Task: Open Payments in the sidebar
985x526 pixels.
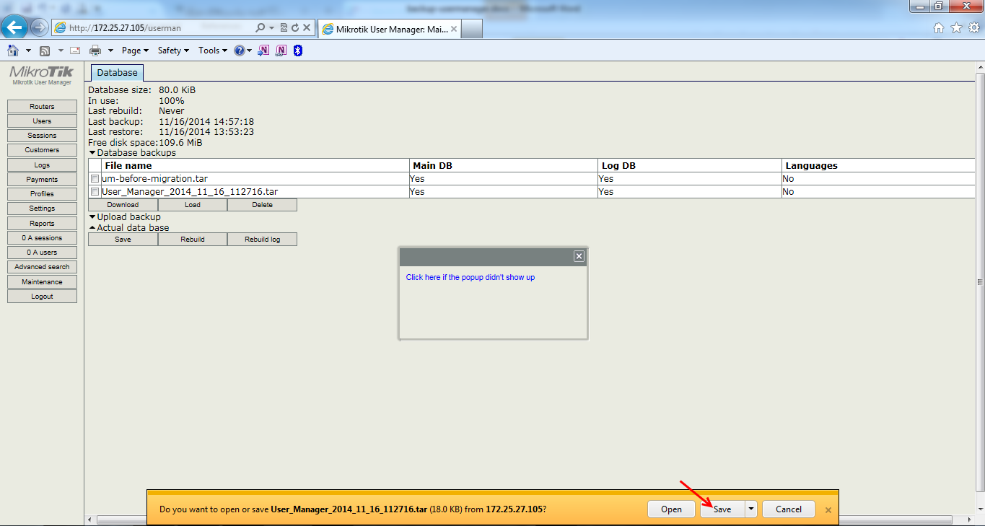Action: point(42,180)
